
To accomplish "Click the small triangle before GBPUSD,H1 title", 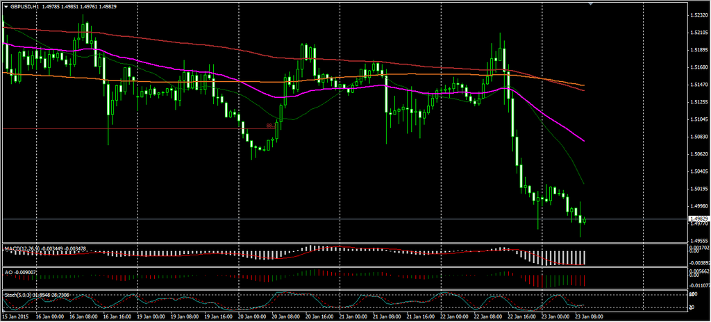I will (6, 8).
